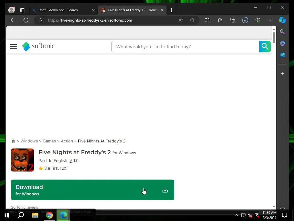The width and height of the screenshot is (294, 221).
Task: Click the address bar URL
Action: pyautogui.click(x=90, y=20)
